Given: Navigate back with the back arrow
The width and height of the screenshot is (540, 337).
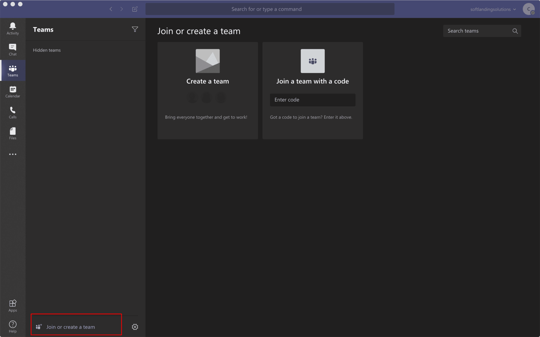Looking at the screenshot, I should pyautogui.click(x=111, y=9).
